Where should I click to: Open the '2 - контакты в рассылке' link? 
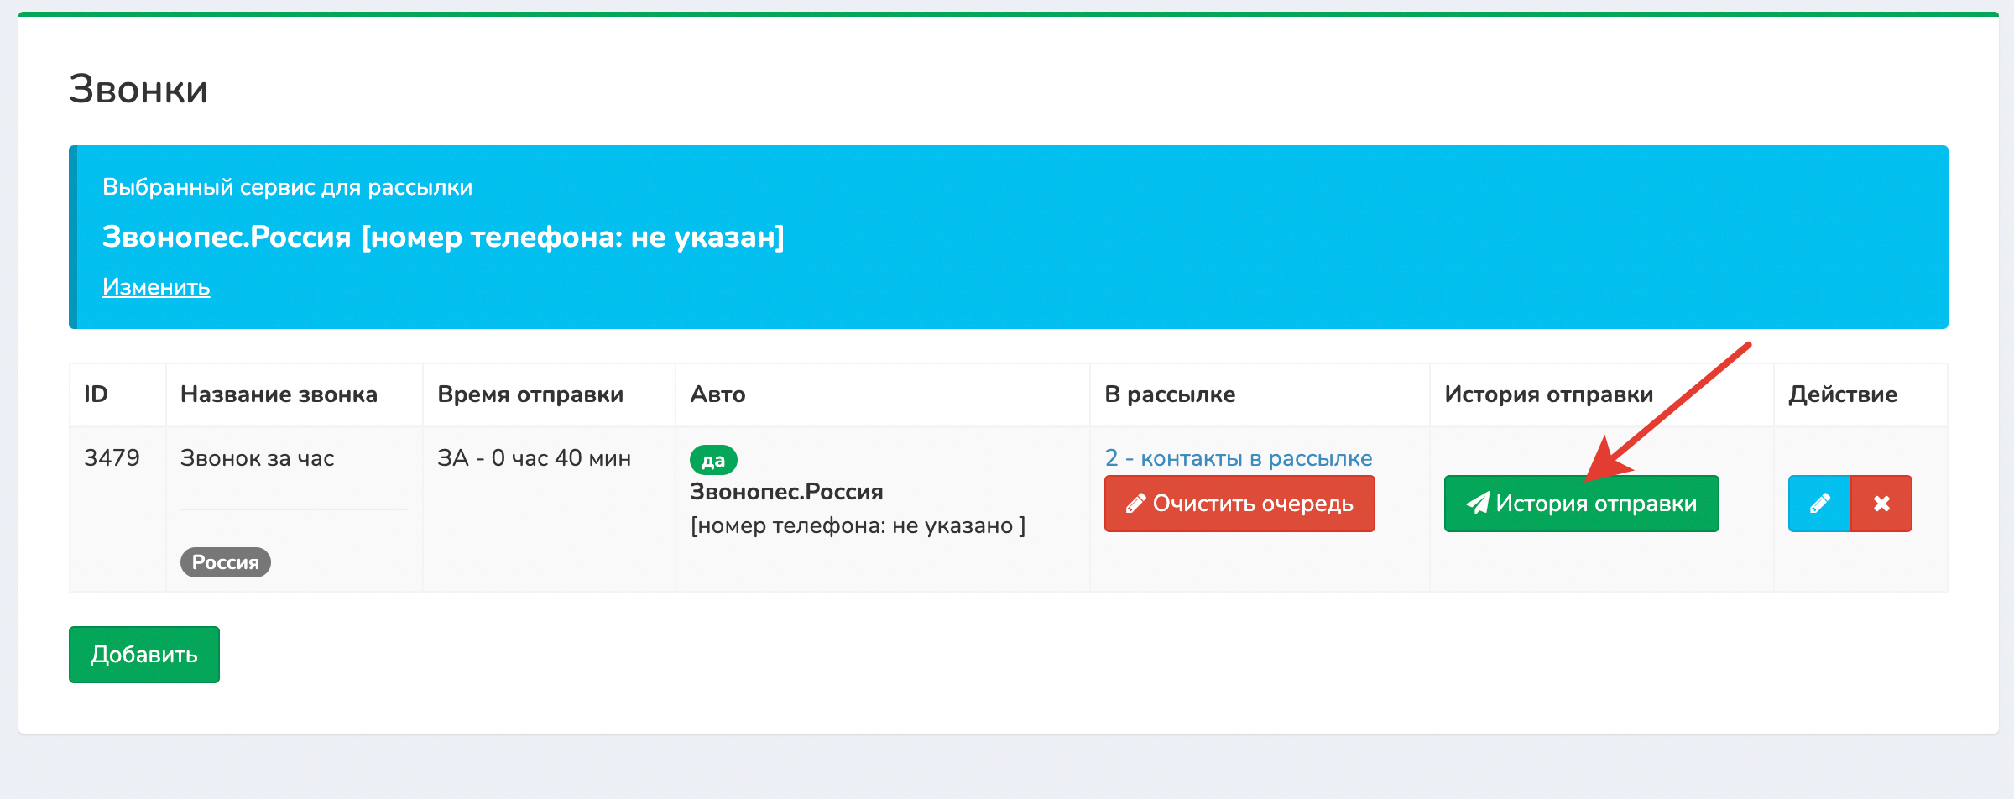[1239, 458]
